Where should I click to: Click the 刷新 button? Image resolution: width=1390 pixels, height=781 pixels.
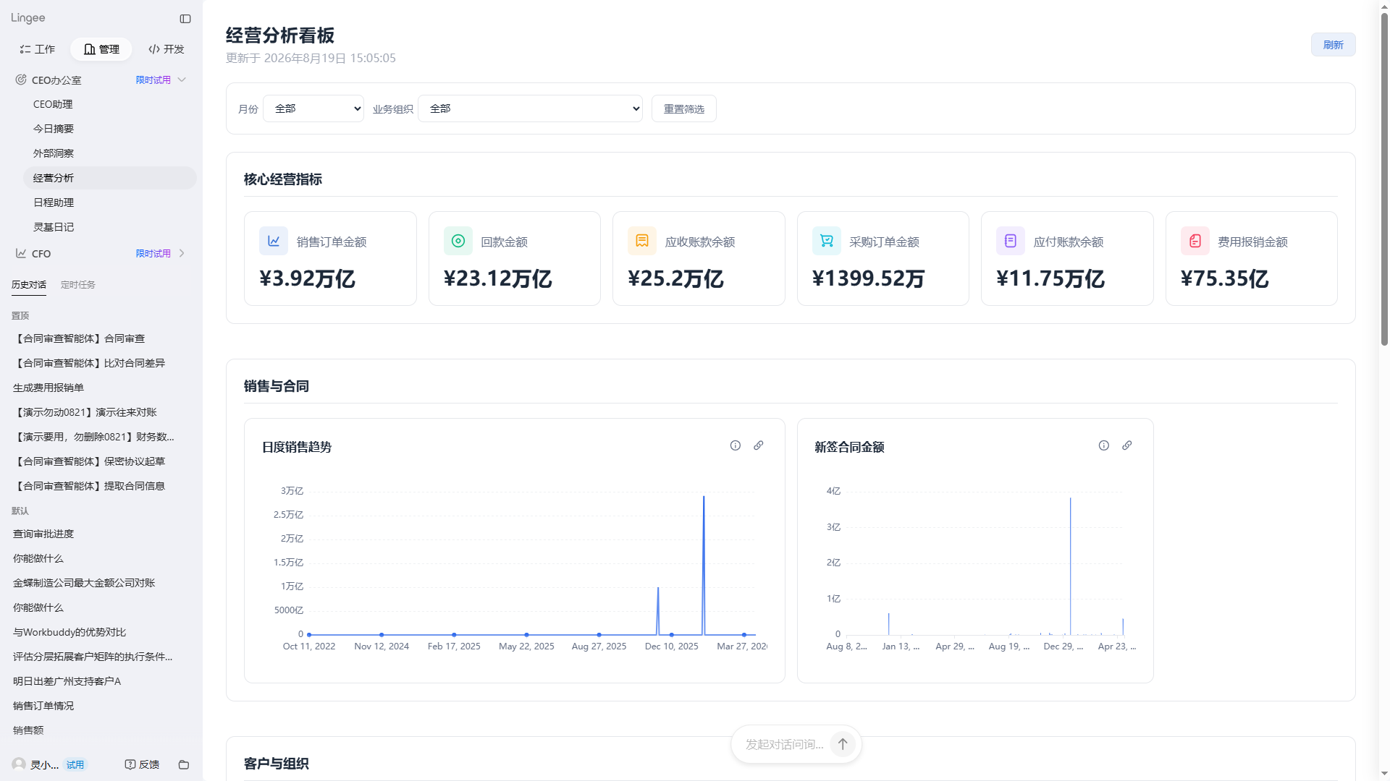pos(1333,45)
